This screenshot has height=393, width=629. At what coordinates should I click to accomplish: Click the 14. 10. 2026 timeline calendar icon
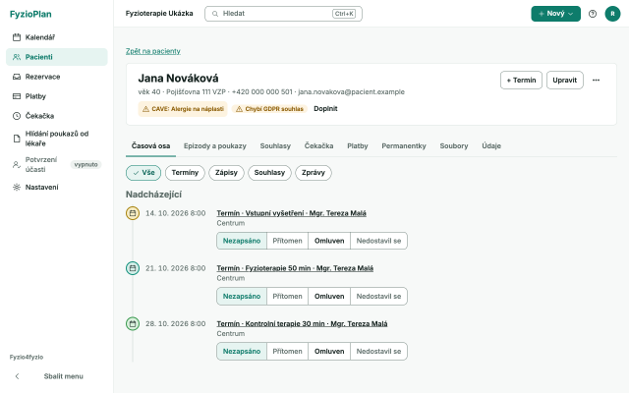pos(133,213)
